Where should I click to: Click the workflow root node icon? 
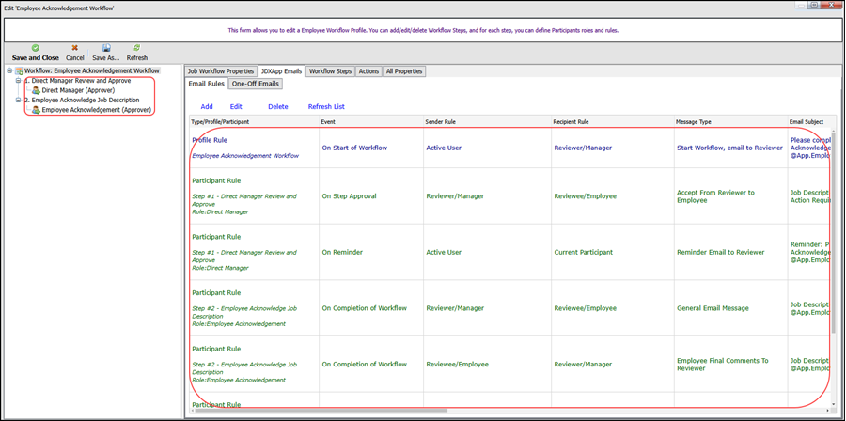coord(19,71)
